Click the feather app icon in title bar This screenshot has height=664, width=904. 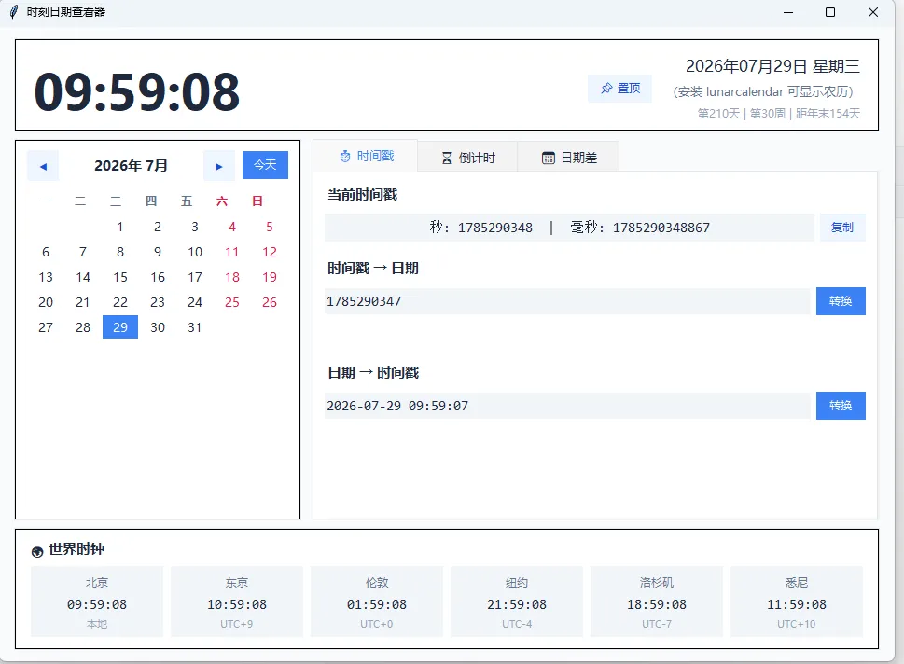(x=14, y=12)
